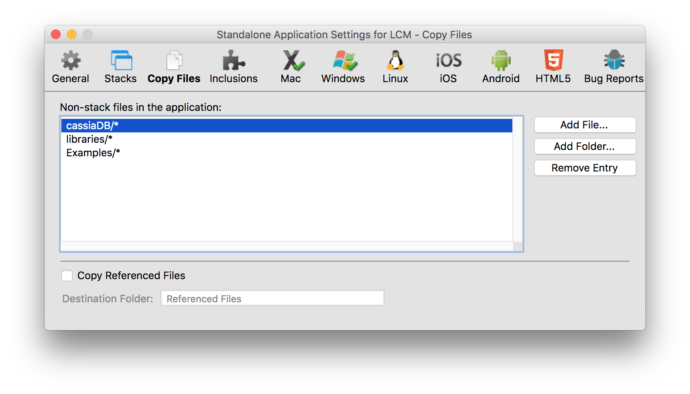Select the Examples/* entry in the list
The image size is (690, 394).
coord(286,153)
